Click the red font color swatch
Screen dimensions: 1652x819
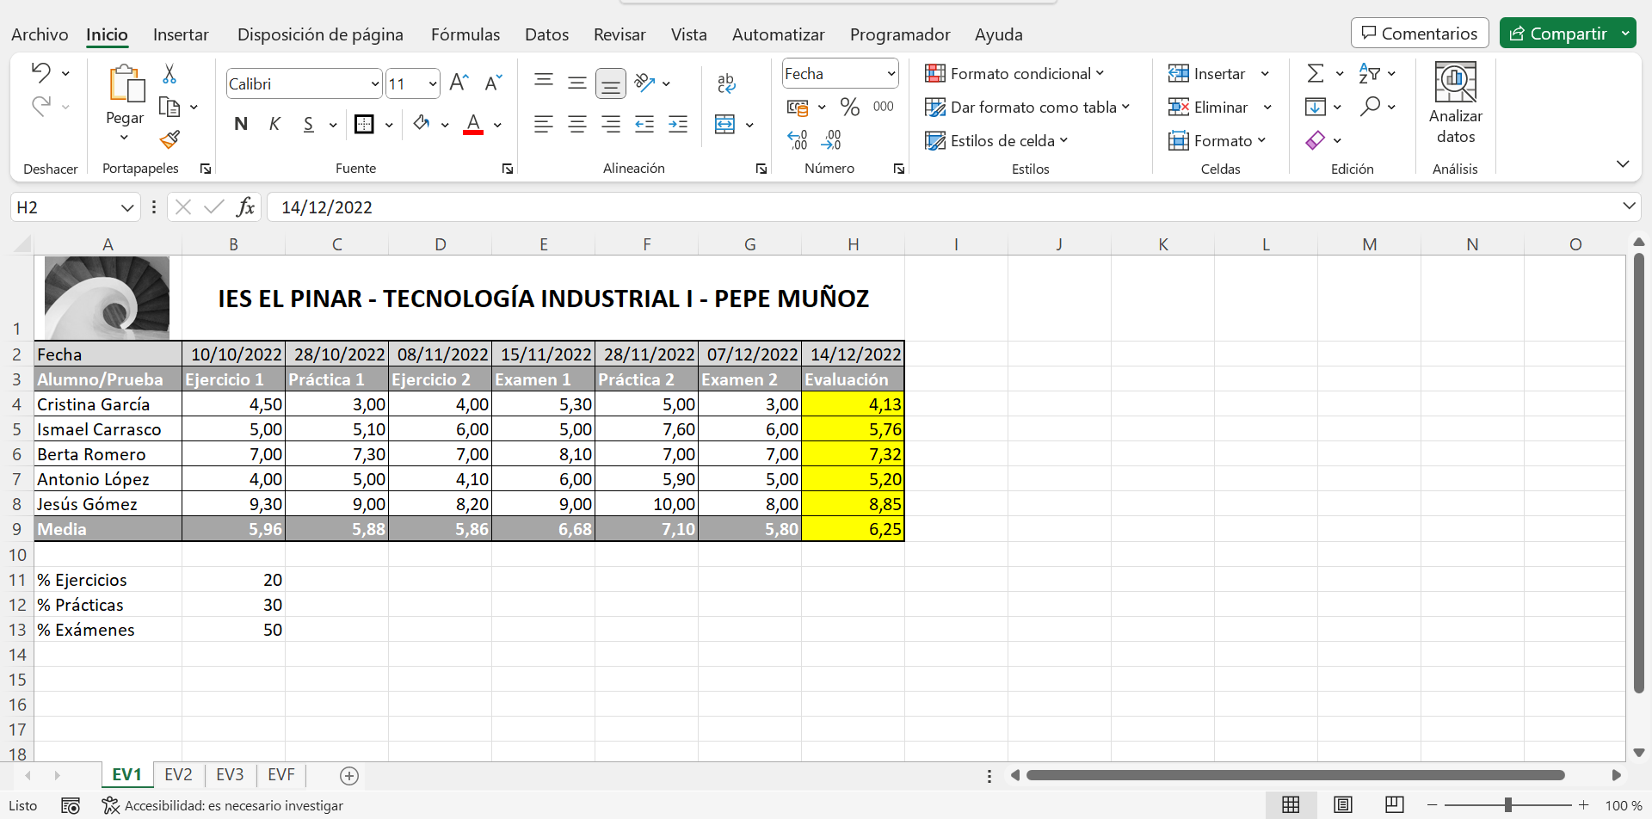point(473,125)
